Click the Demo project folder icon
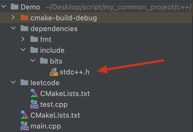This screenshot has height=132, width=193. point(15,6)
